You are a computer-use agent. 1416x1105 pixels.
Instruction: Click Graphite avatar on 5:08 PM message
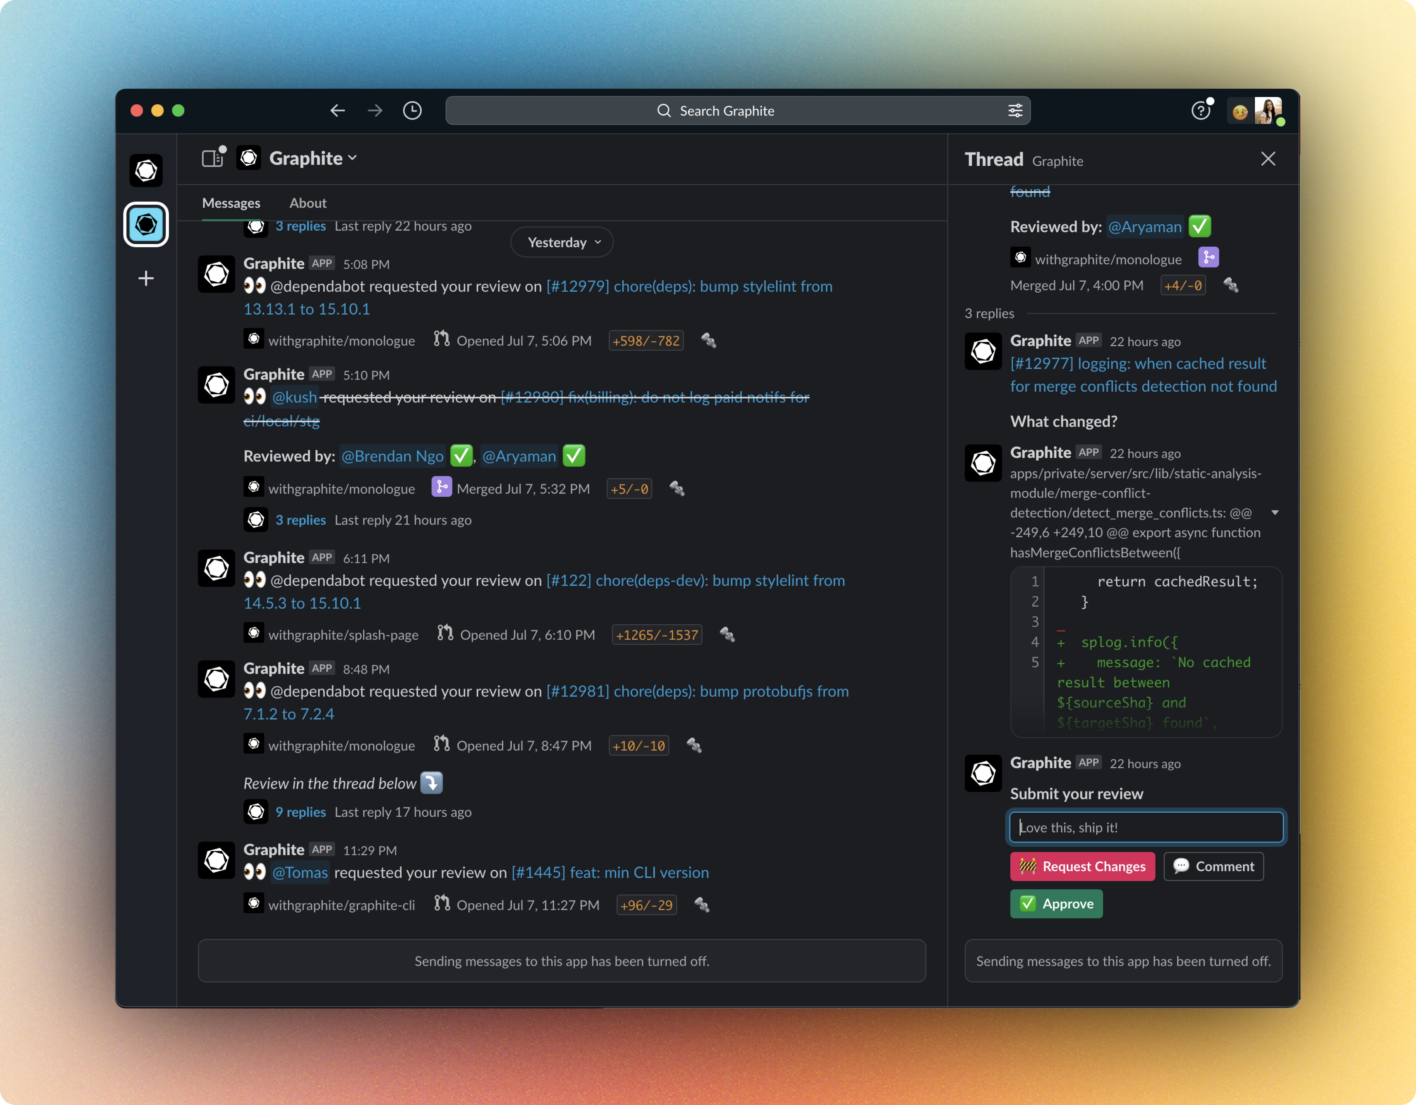coord(217,274)
